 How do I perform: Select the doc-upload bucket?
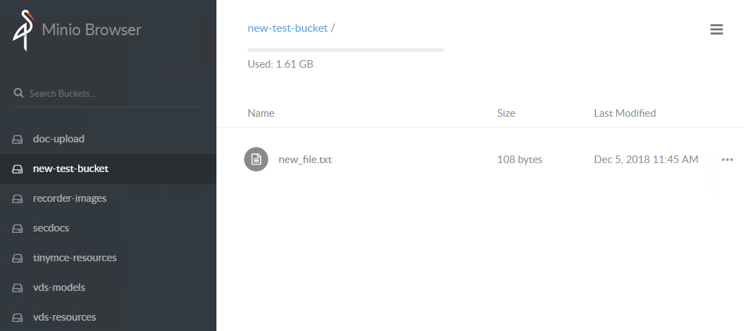click(x=108, y=139)
